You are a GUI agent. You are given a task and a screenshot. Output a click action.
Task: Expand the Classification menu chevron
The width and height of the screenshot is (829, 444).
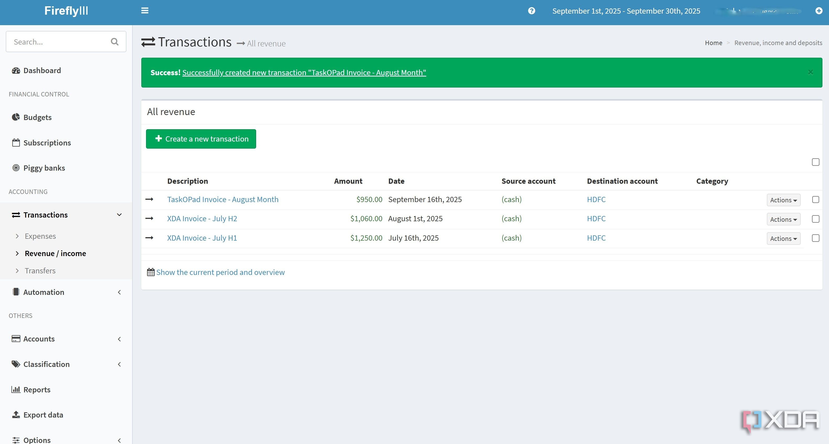[119, 364]
